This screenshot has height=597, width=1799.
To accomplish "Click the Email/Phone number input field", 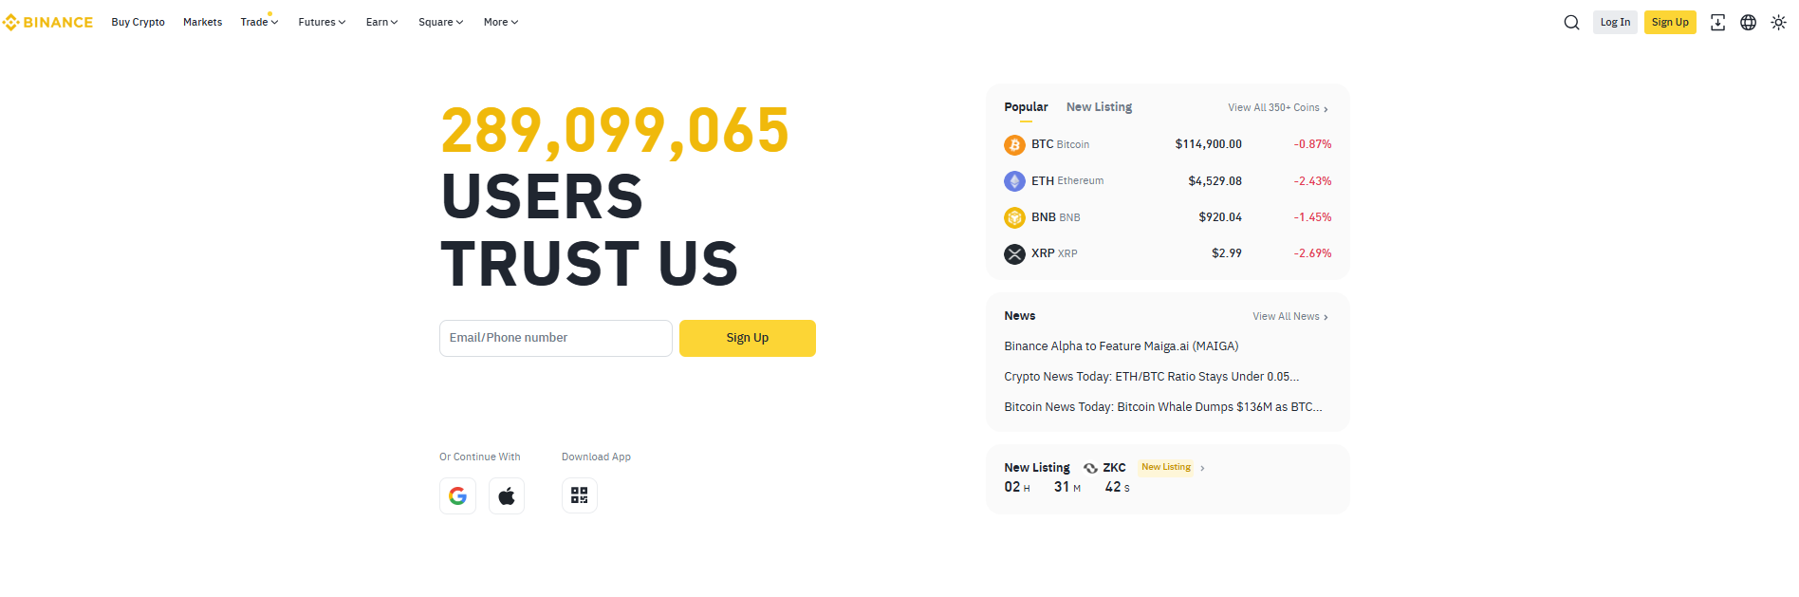I will pyautogui.click(x=555, y=338).
